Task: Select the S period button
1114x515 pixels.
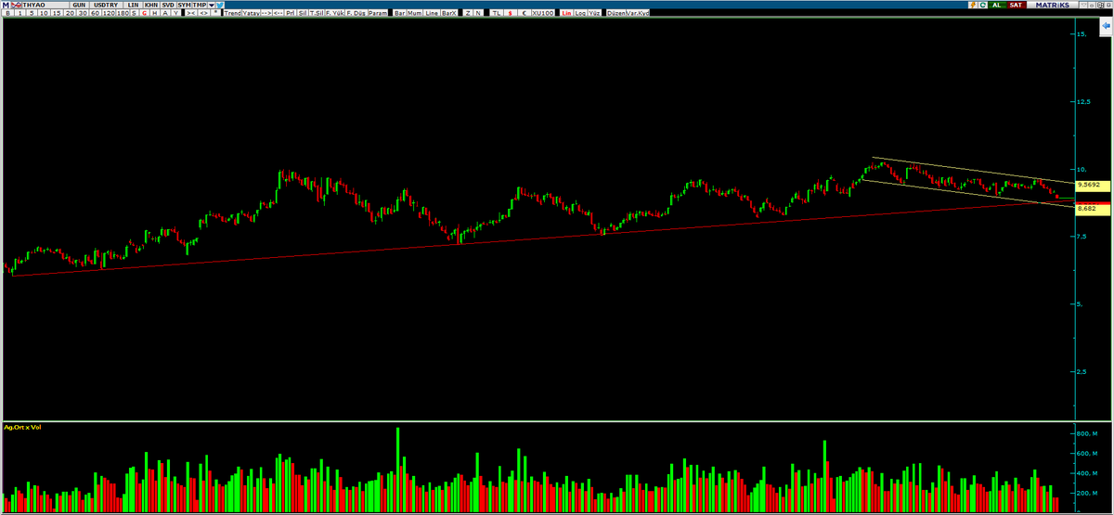Action: pos(134,13)
